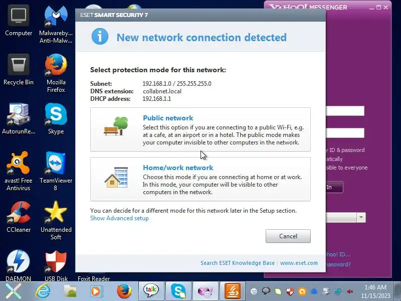Choose the Home/work network option
This screenshot has width=401, height=301.
click(x=200, y=179)
